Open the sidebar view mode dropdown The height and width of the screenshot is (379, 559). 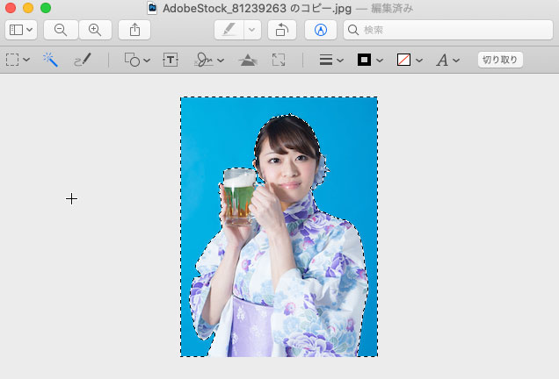[22, 30]
